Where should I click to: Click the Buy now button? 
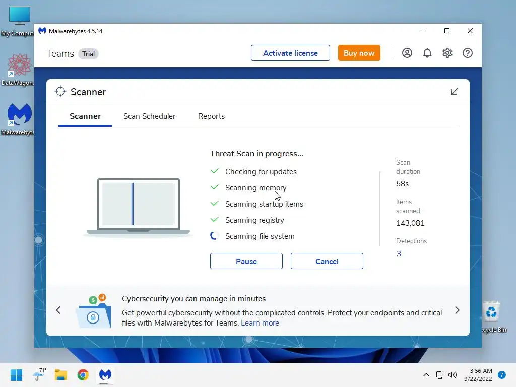359,53
